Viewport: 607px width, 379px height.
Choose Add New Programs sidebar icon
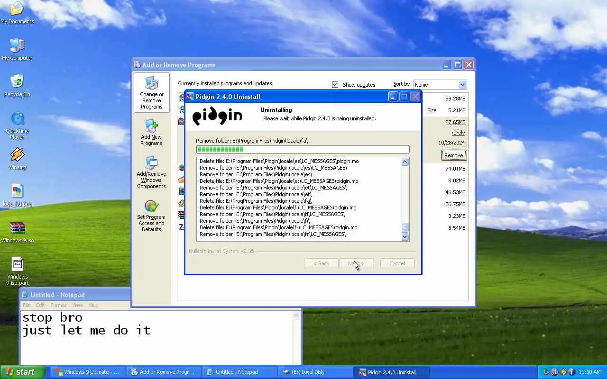pyautogui.click(x=151, y=133)
